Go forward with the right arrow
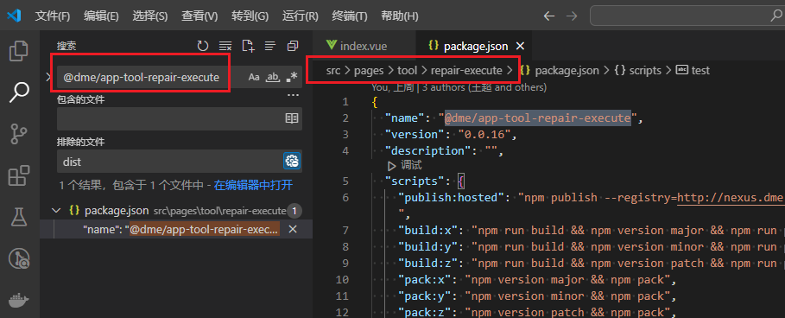785x318 pixels. 571,16
